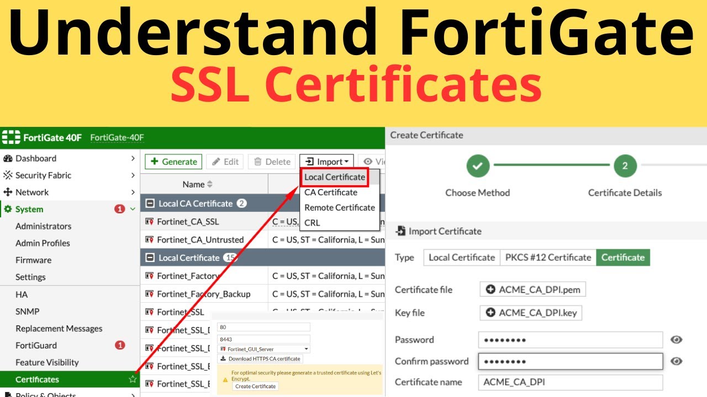Click the Delete button
Viewport: 707px width, 397px height.
click(271, 162)
